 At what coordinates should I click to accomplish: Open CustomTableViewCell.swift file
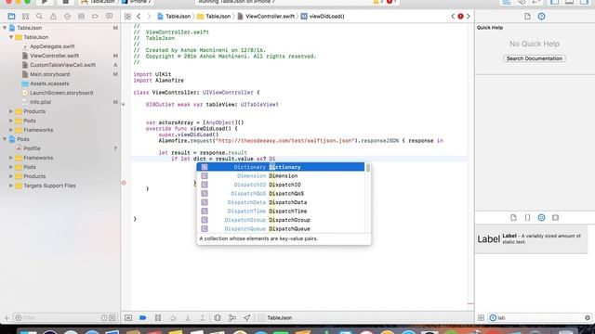pos(62,65)
